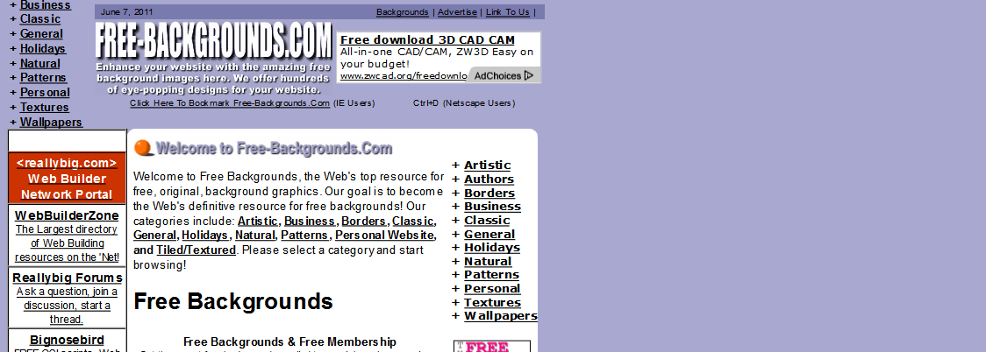
Task: Open the Bignosebird link
Action: (67, 340)
